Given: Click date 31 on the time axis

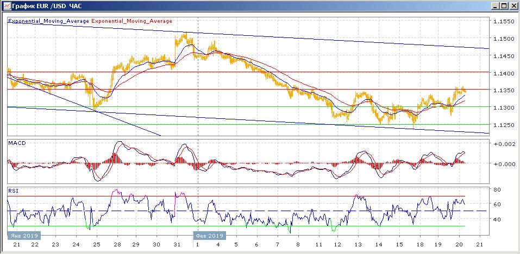Looking at the screenshot, I should [177, 245].
